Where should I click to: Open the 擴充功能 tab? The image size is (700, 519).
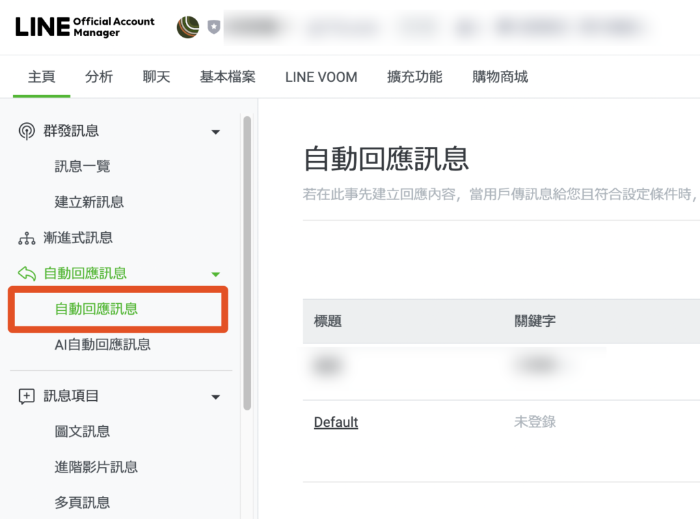click(x=415, y=76)
